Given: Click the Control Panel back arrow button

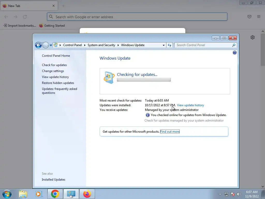Looking at the screenshot, I should pos(38,45).
